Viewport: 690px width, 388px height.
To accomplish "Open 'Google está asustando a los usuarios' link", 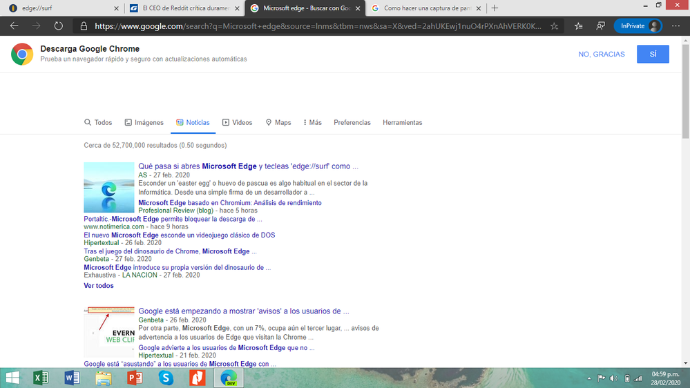I will [180, 364].
